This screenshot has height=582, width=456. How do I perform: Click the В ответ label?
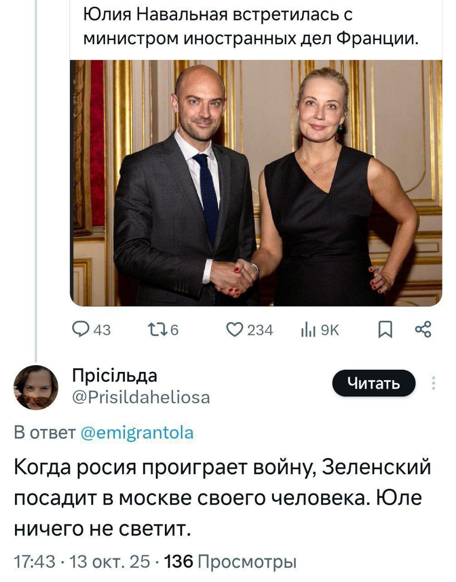[x=45, y=432]
